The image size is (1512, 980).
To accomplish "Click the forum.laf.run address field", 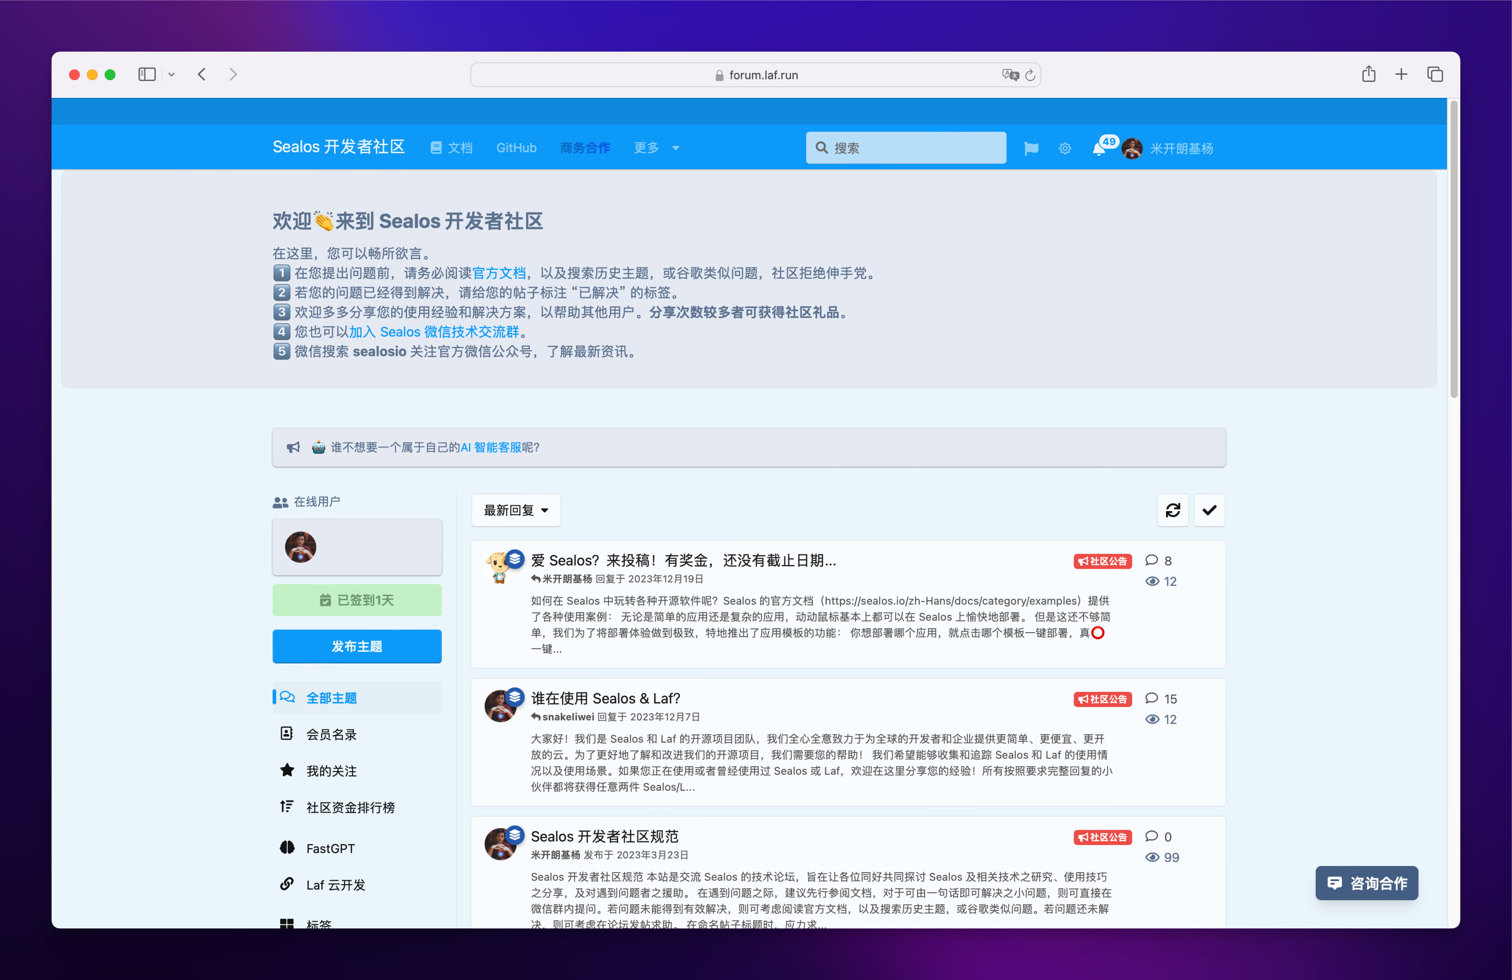I will [x=755, y=75].
